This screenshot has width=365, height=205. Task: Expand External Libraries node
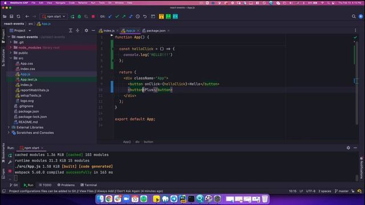[x=9, y=127]
